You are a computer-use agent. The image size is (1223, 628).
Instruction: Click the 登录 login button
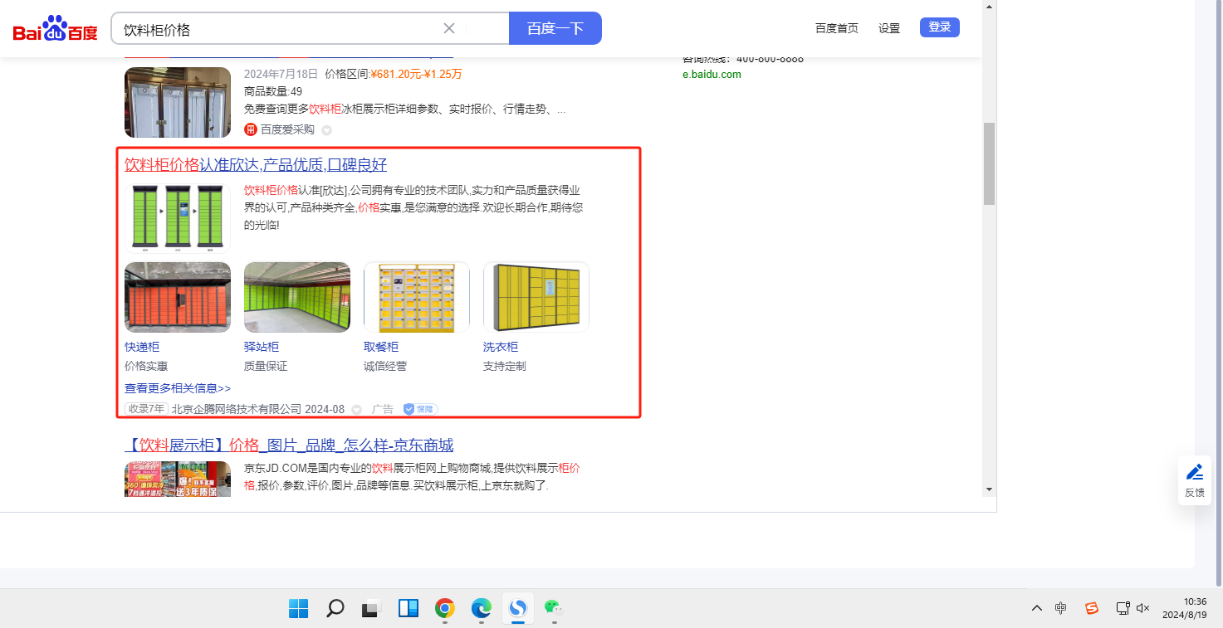[x=940, y=27]
